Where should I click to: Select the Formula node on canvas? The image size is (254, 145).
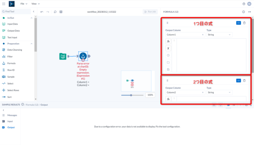tap(83, 56)
